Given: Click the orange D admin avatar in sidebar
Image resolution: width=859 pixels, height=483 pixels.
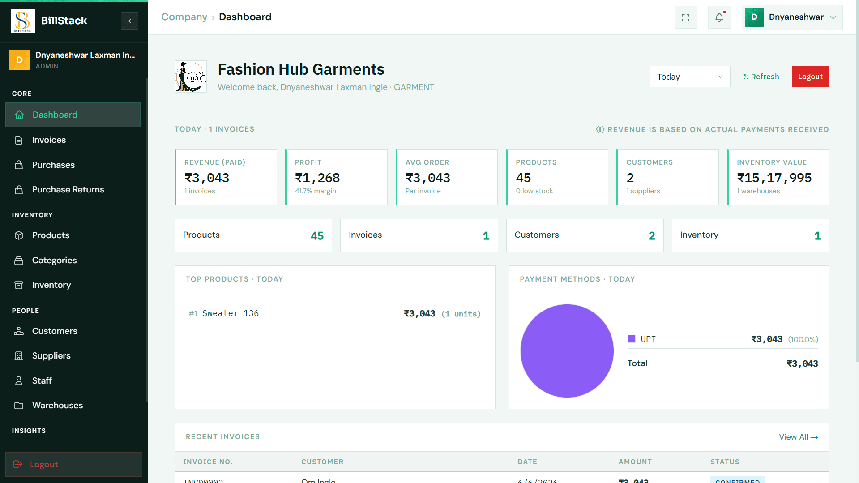Looking at the screenshot, I should [20, 60].
